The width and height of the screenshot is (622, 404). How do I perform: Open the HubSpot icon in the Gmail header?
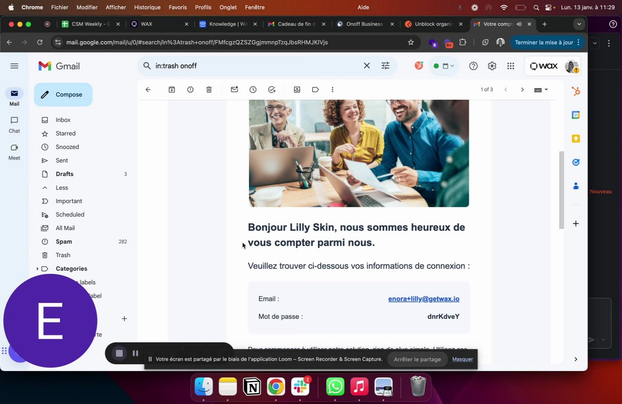pyautogui.click(x=419, y=66)
